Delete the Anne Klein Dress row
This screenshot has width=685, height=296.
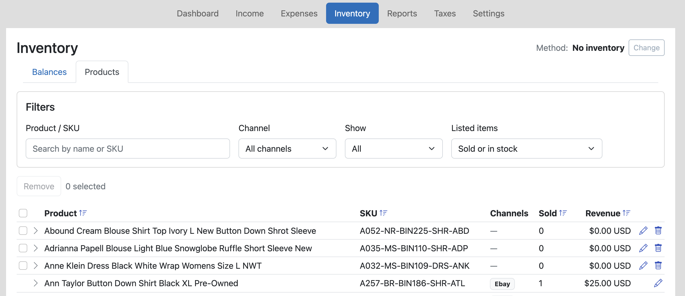658,265
